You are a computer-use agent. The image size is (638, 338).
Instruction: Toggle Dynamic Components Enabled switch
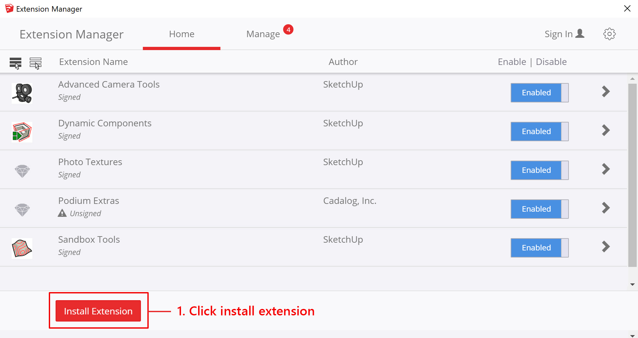click(539, 132)
